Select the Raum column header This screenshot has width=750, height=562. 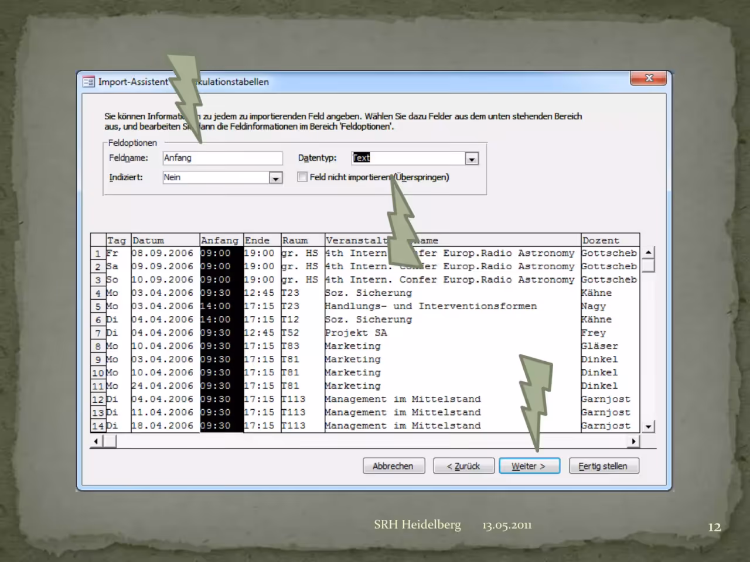pos(302,240)
